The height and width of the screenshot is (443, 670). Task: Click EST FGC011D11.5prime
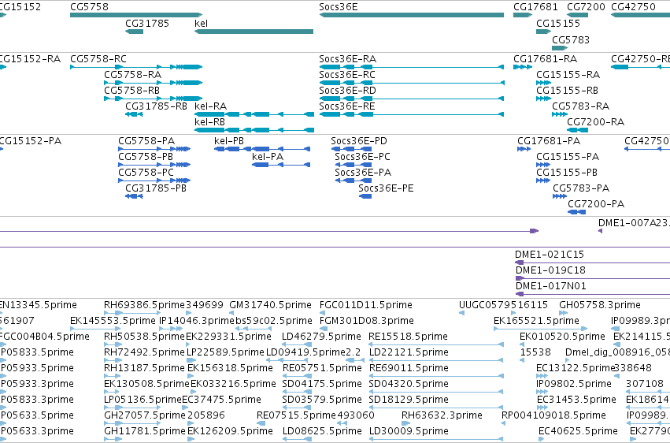[322, 313]
